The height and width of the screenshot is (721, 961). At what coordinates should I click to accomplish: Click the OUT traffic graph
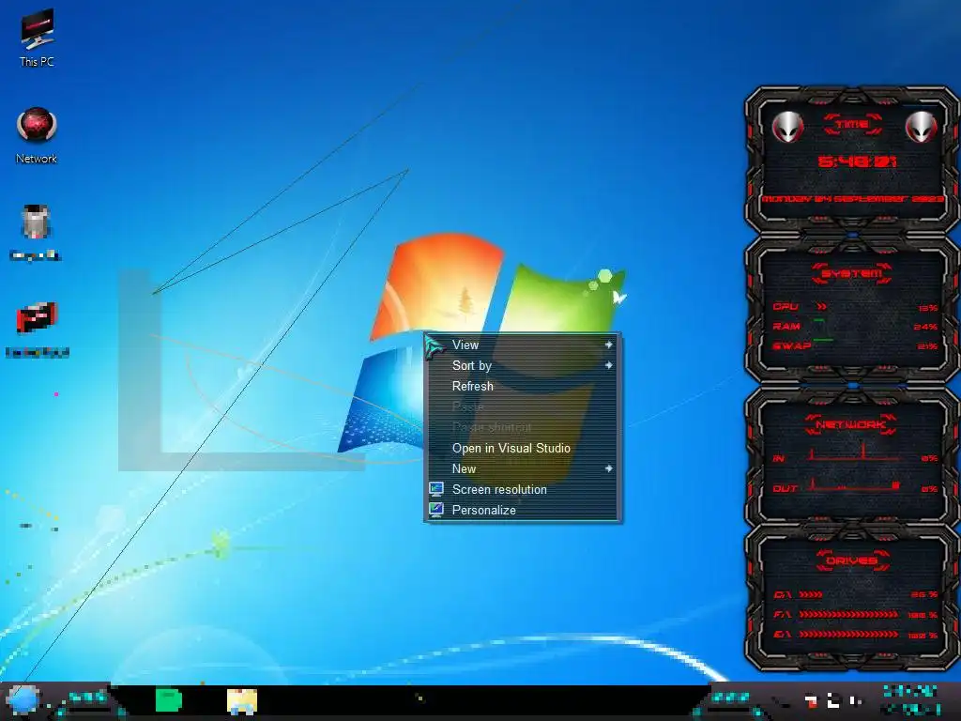point(855,484)
